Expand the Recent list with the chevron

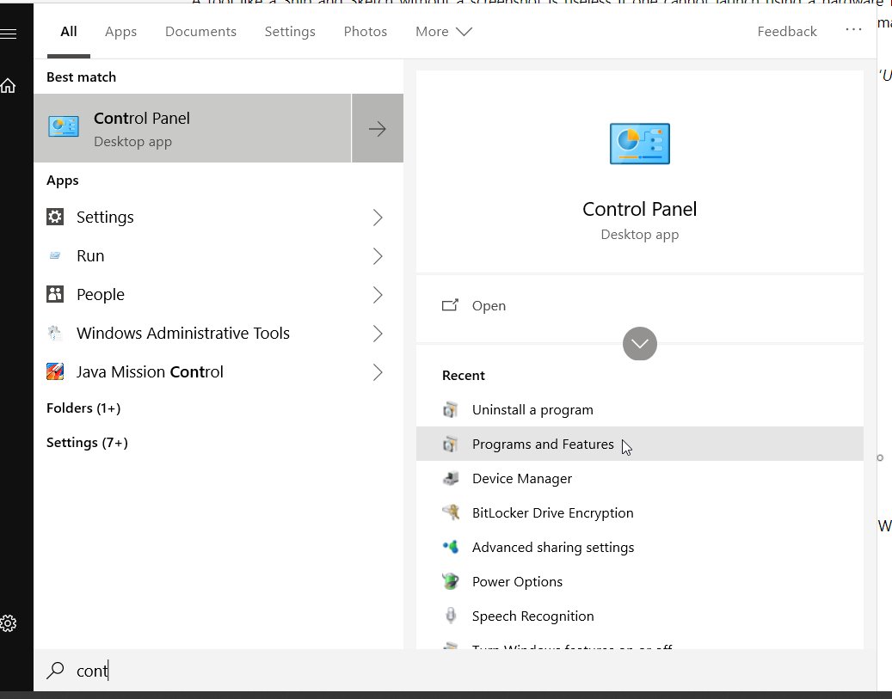pos(639,344)
